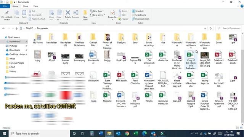Select NVQ.xlsx file
The height and width of the screenshot is (137, 244).
pyautogui.click(x=107, y=97)
